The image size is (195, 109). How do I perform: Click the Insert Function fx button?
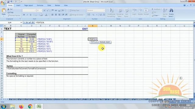click(33, 22)
